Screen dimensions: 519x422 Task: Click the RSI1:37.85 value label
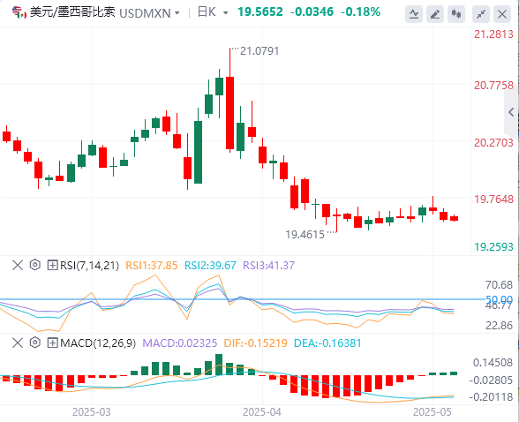[152, 266]
